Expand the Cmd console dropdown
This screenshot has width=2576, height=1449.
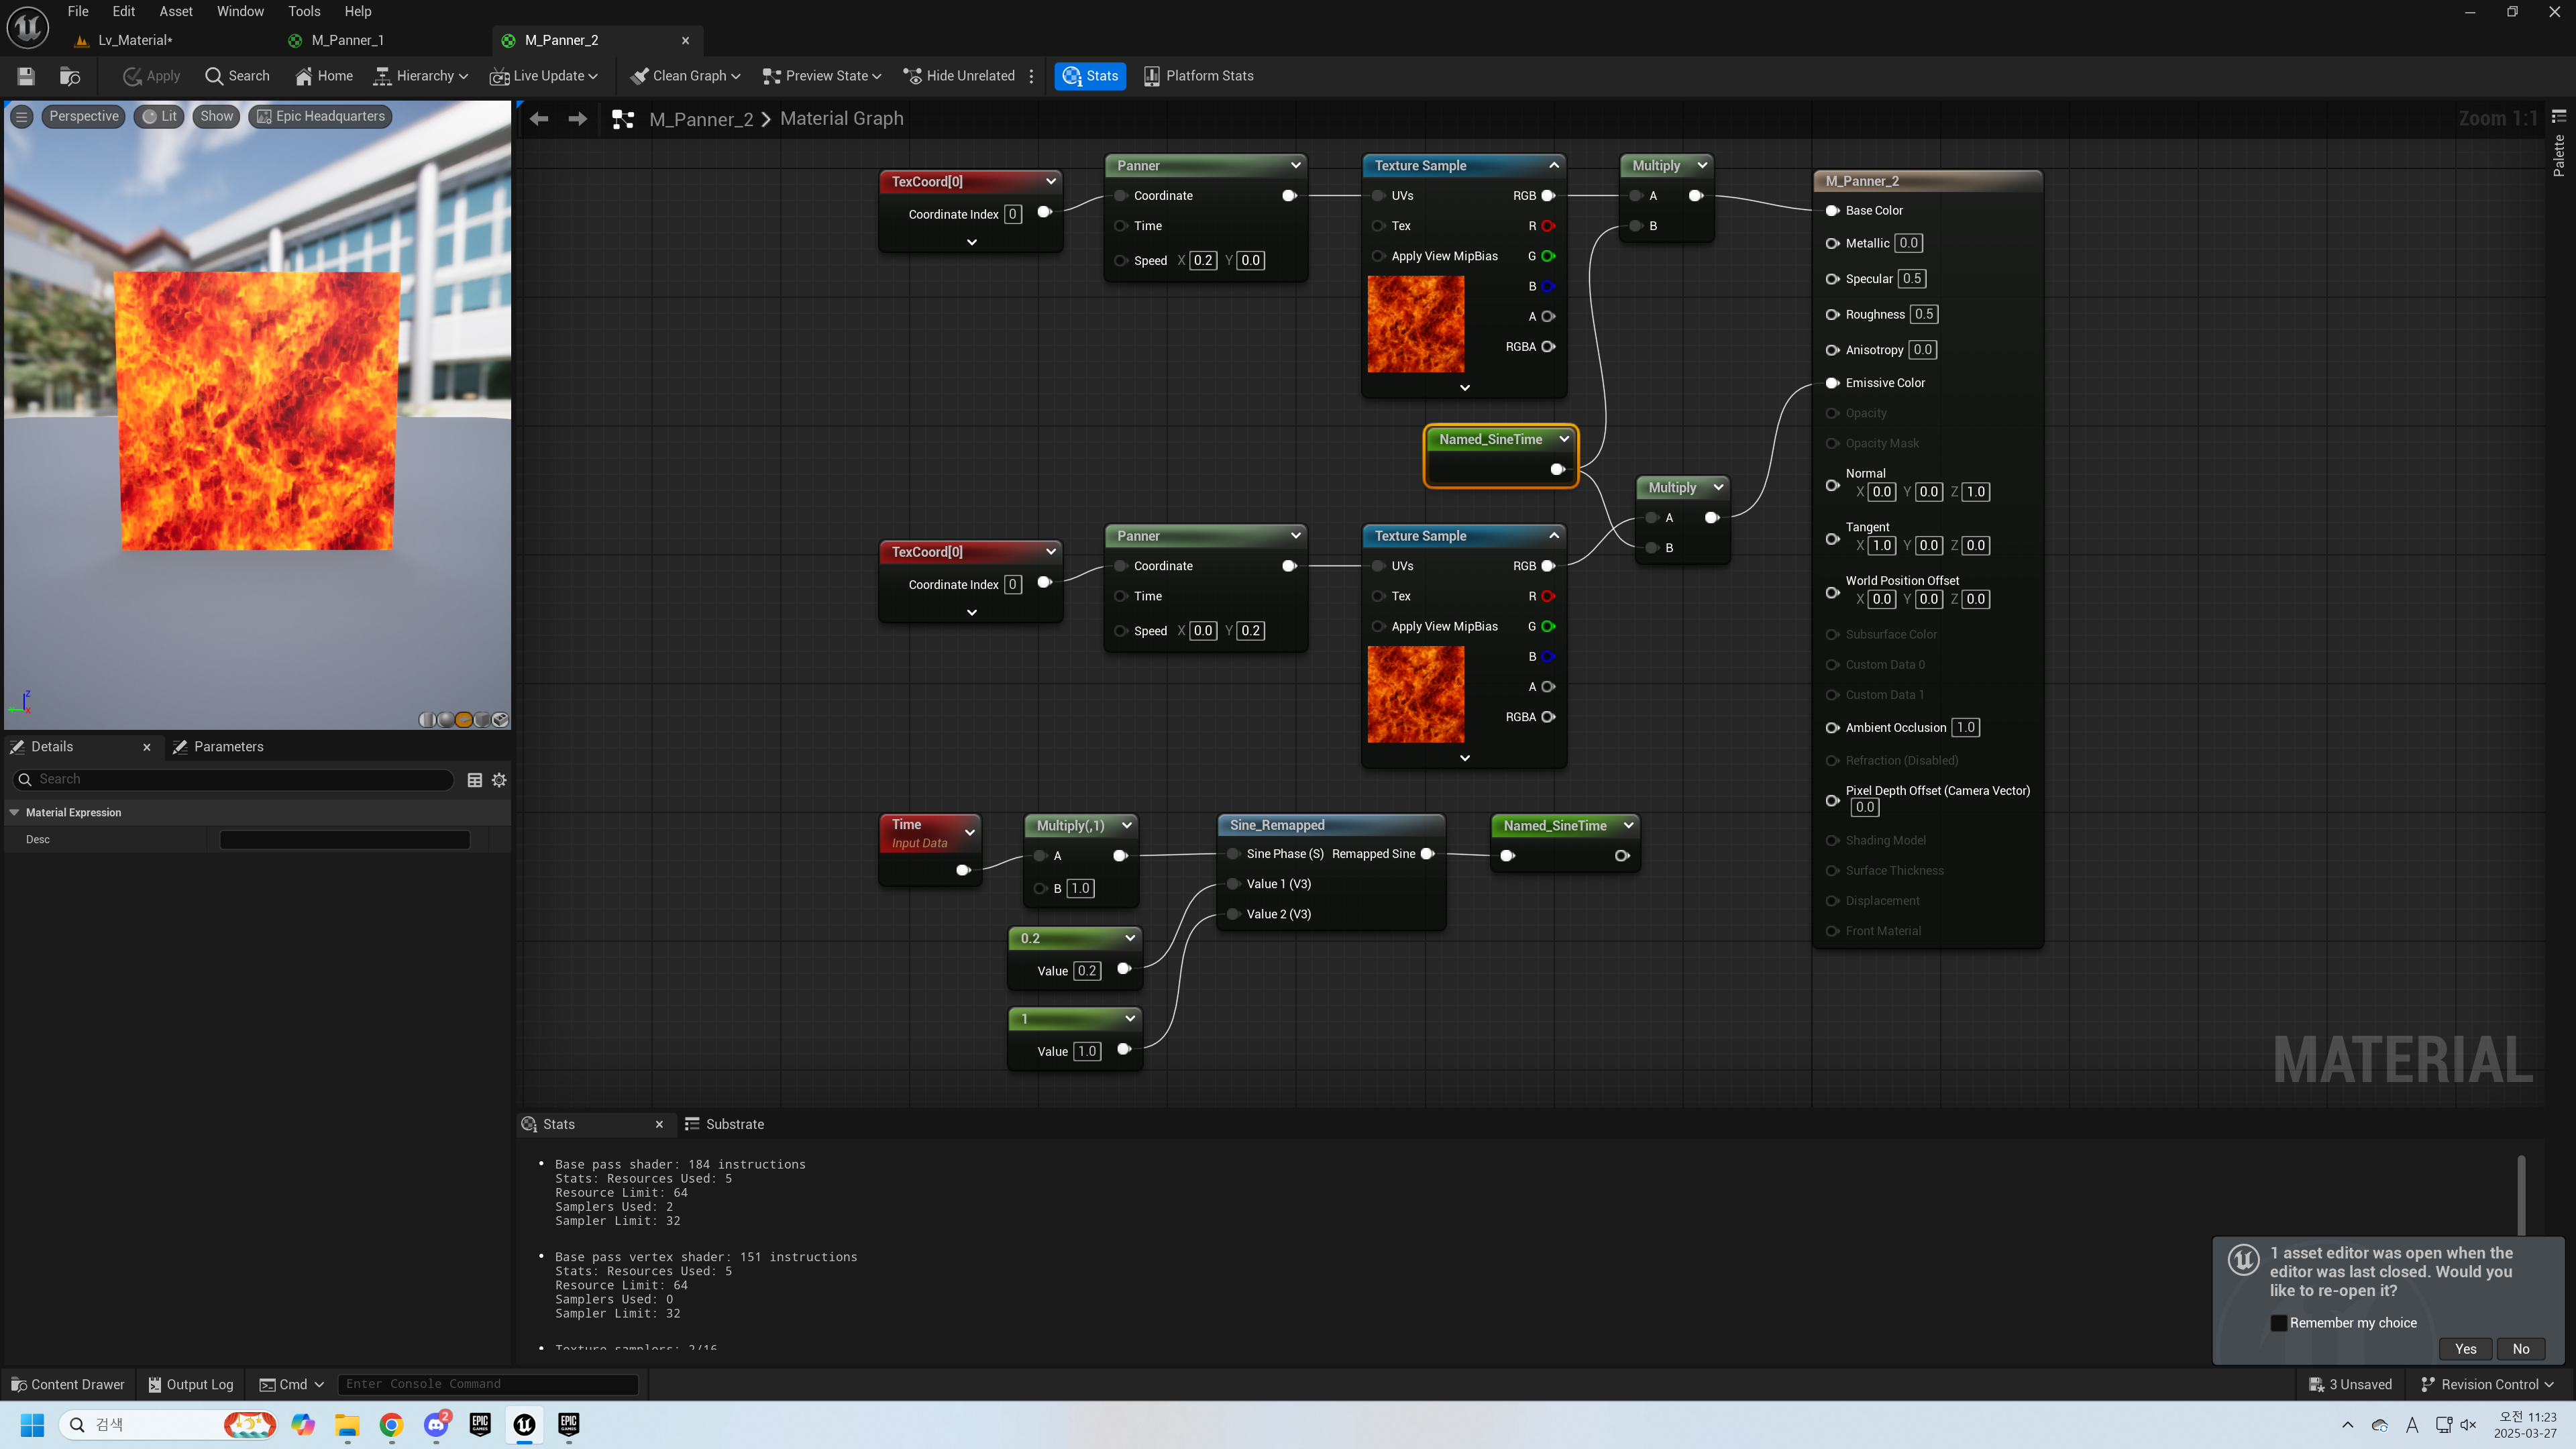tap(292, 1384)
